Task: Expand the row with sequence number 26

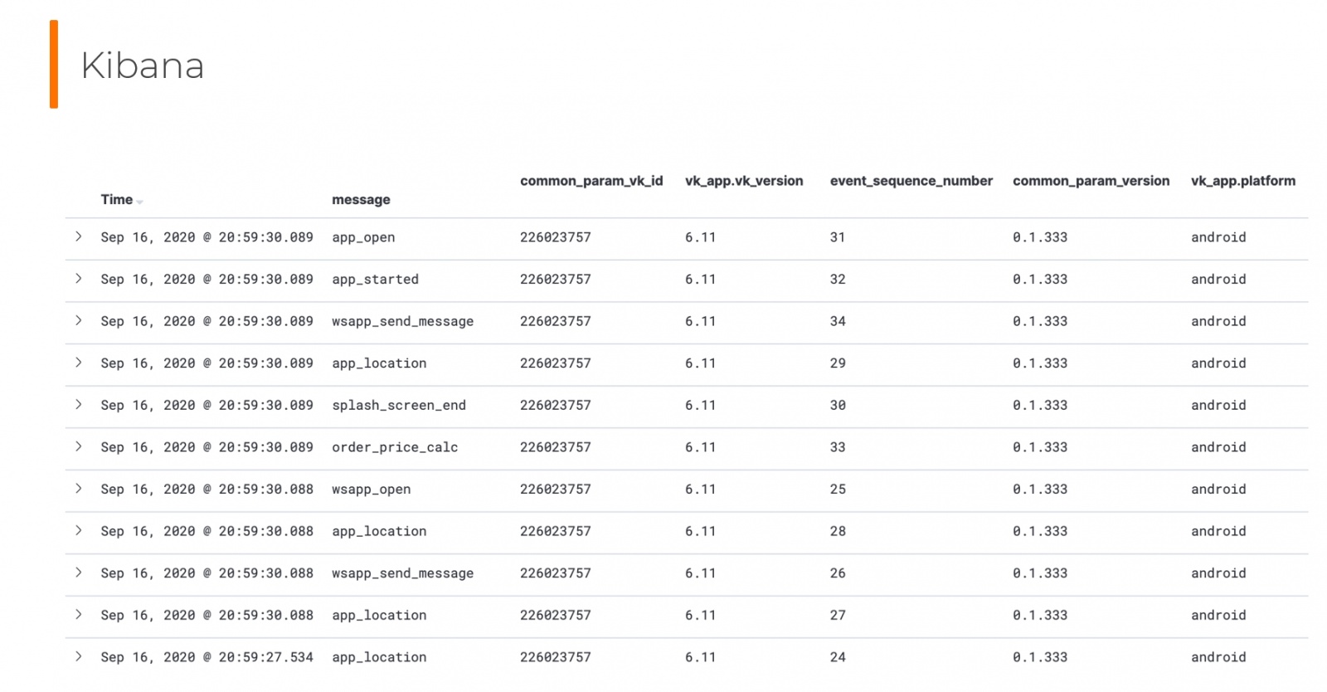Action: click(79, 573)
